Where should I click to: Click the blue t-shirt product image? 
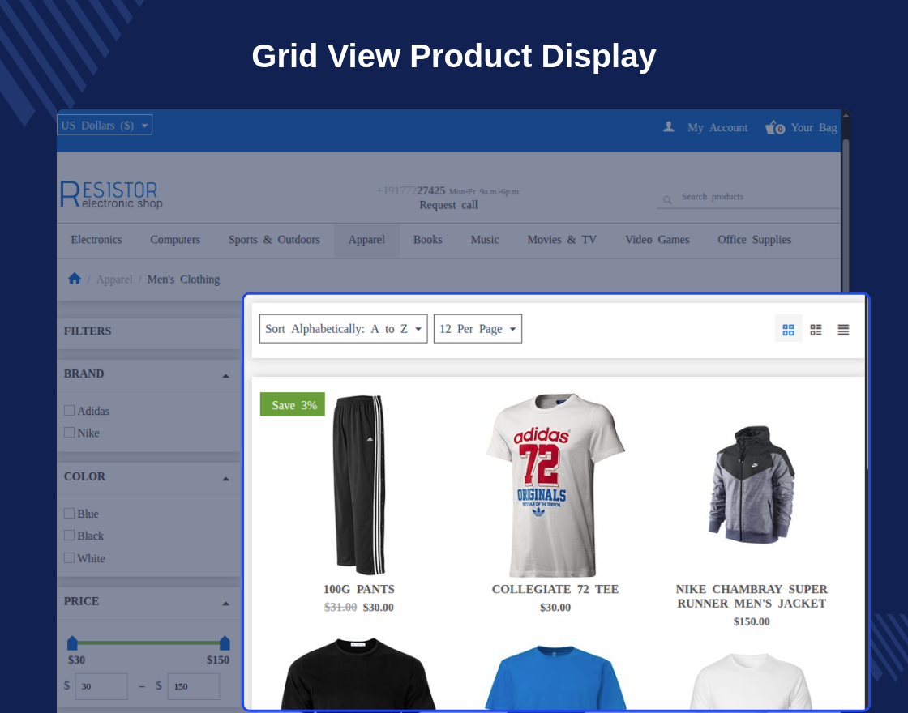(x=555, y=677)
